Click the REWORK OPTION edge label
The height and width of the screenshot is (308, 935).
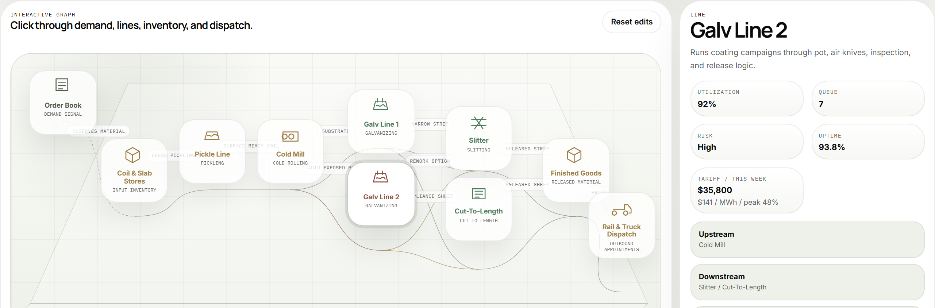430,161
